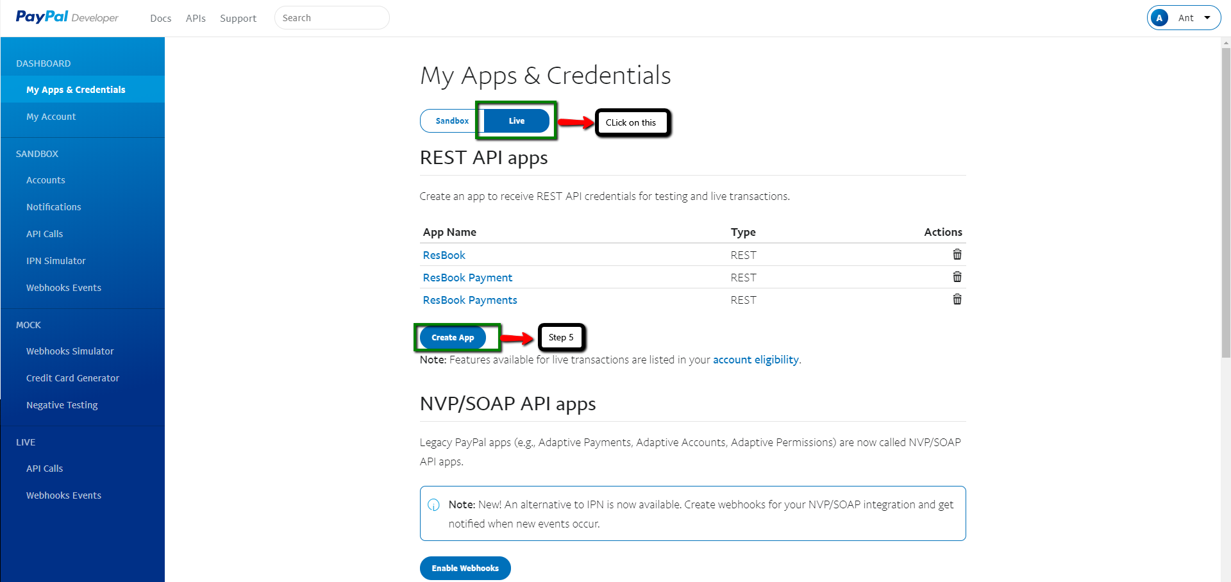Click the MOCK sidebar heading

(28, 325)
